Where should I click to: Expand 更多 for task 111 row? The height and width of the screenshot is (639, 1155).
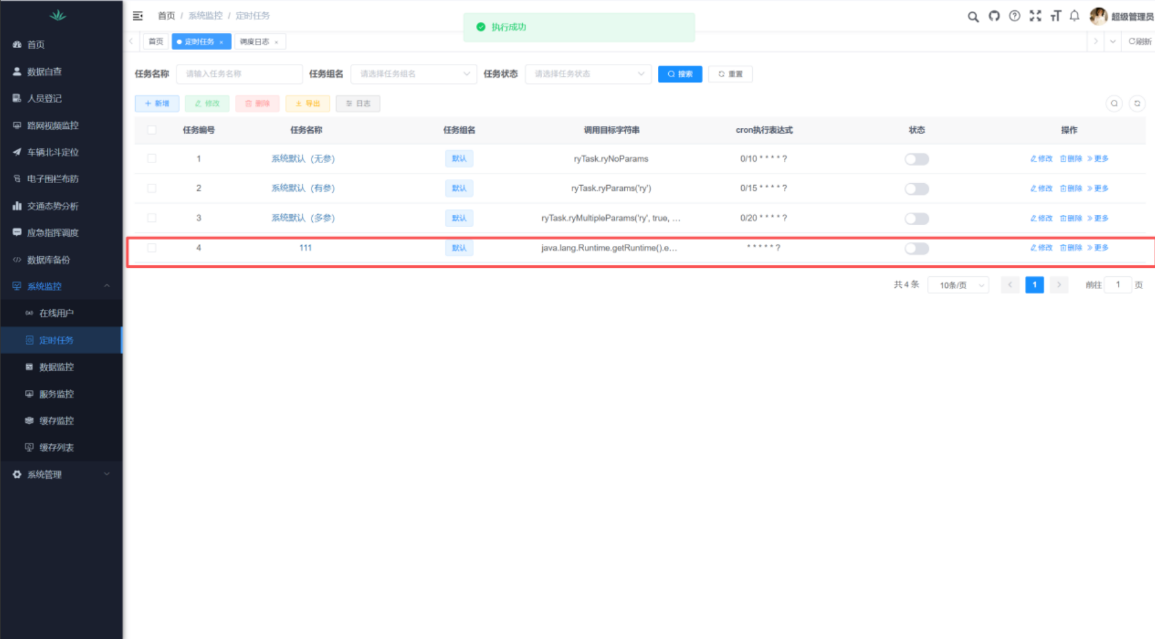tap(1098, 248)
